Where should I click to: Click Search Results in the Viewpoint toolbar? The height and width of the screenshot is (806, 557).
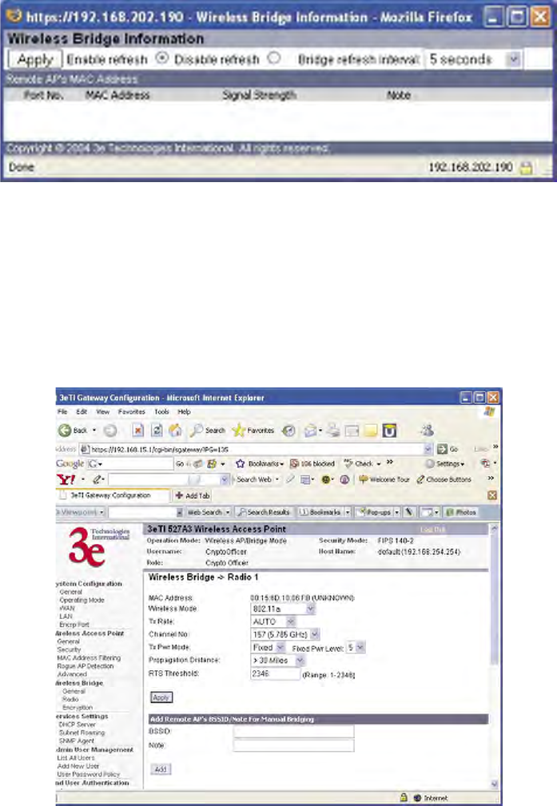click(x=264, y=513)
